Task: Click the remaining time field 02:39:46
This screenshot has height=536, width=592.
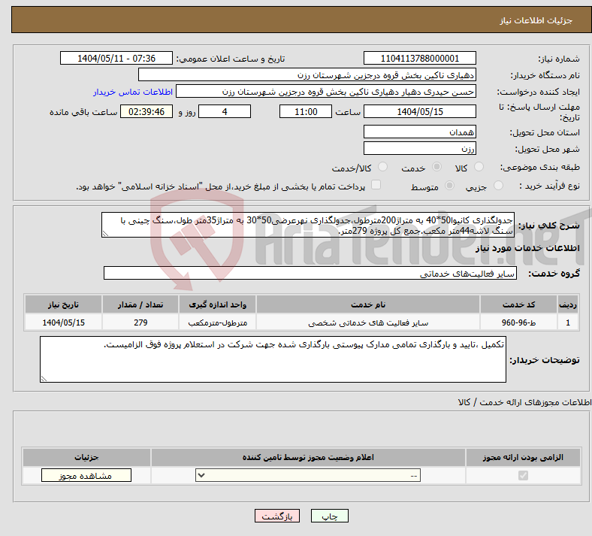Action: coord(146,112)
